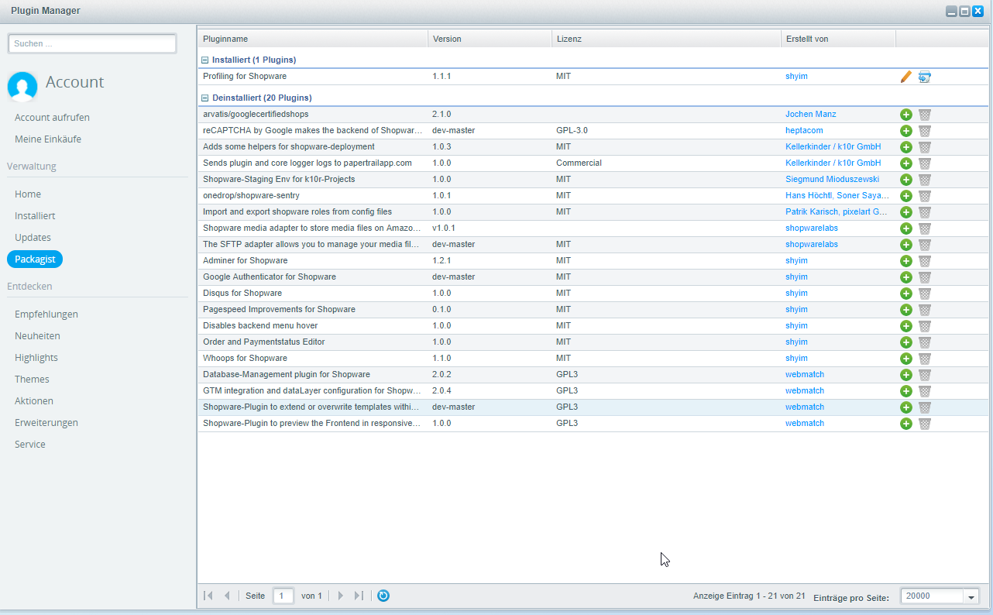Click the reinstall icon for Profiling for Shopware
The image size is (993, 615).
925,77
